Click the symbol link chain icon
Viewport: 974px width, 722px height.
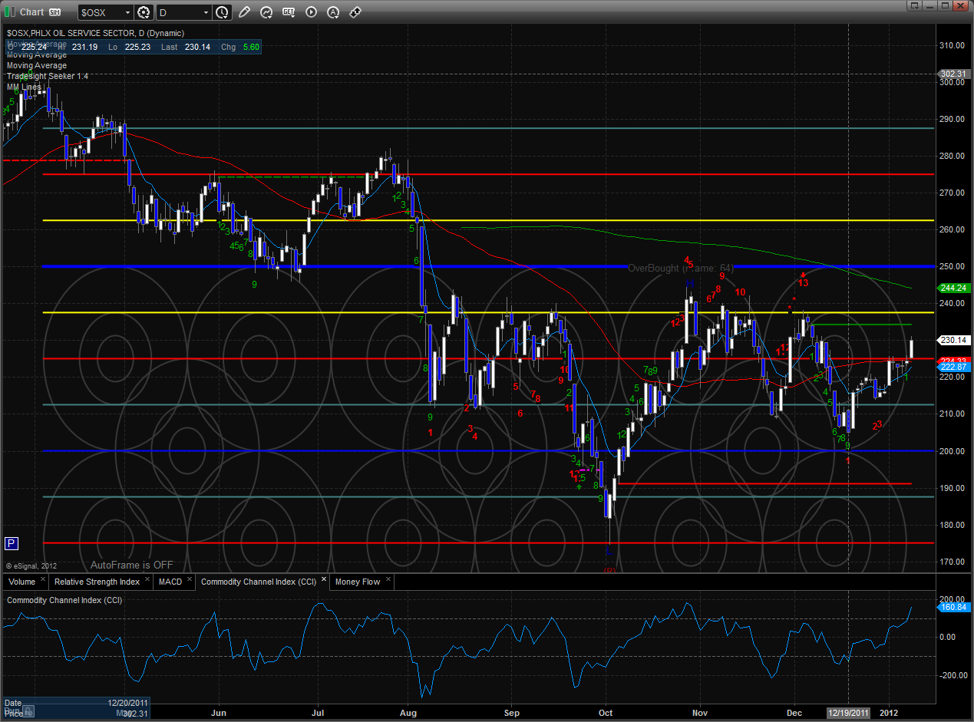click(355, 12)
